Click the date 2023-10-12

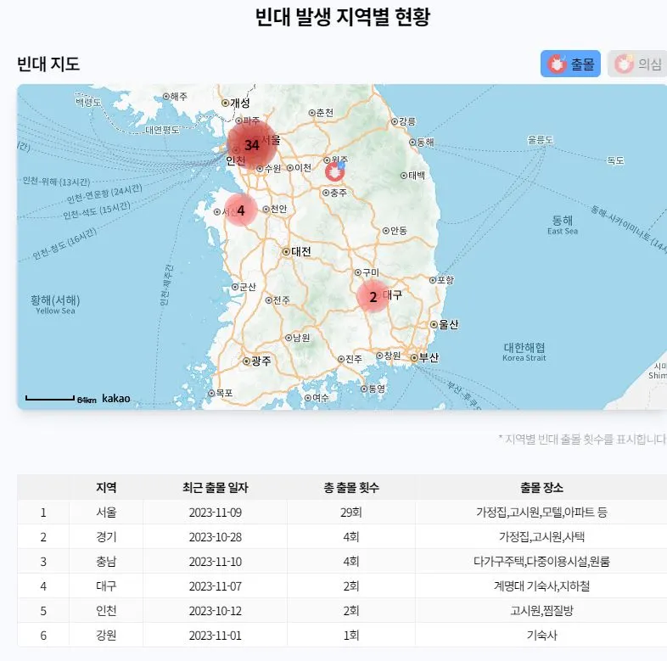click(216, 611)
